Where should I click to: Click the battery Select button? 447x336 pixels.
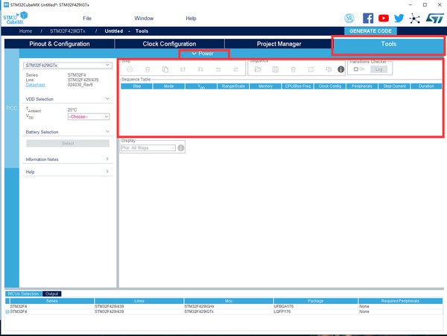point(68,143)
